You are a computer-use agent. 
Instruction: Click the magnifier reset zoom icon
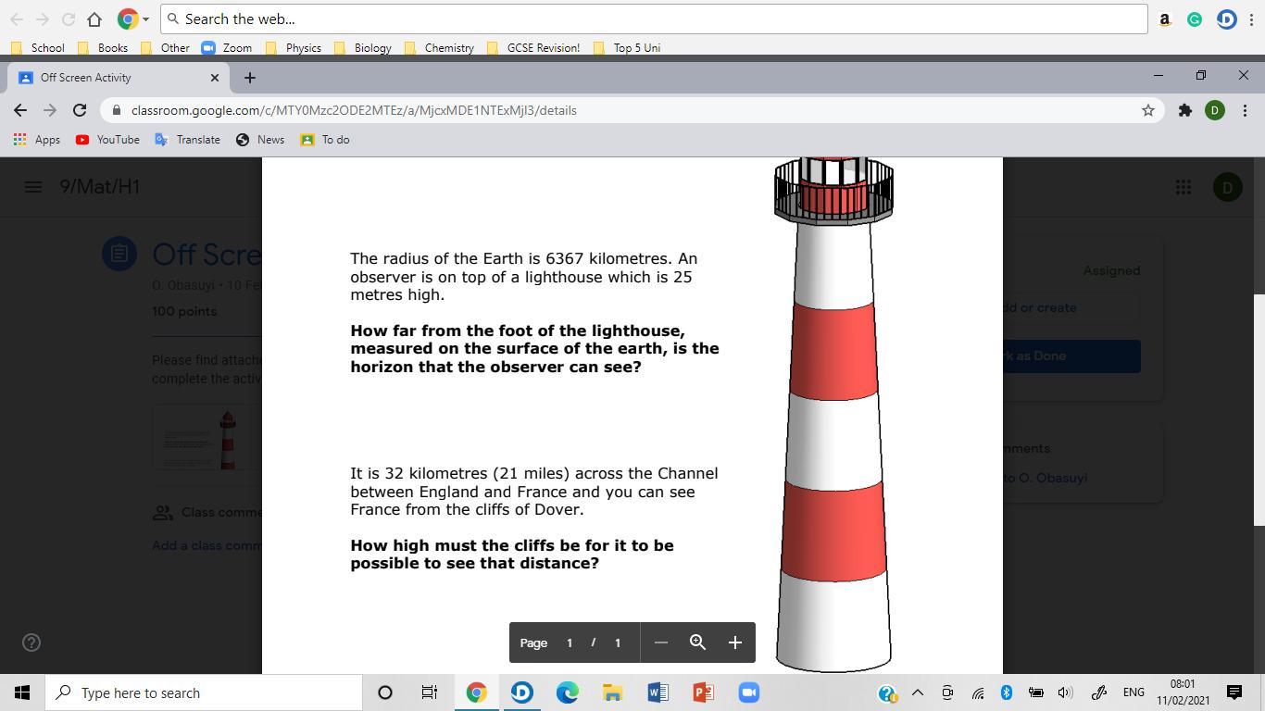pyautogui.click(x=697, y=642)
